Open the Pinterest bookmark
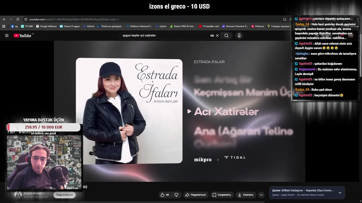Viewport: 362px width, 203px height. [x=258, y=26]
